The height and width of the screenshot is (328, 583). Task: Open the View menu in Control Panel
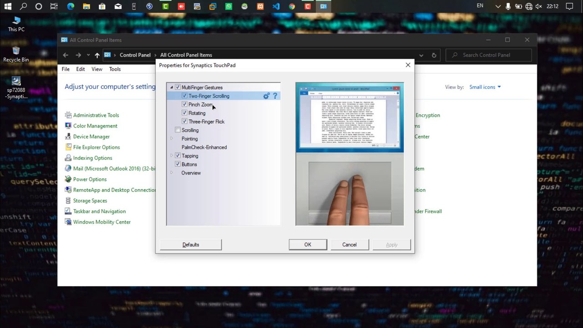tap(97, 69)
